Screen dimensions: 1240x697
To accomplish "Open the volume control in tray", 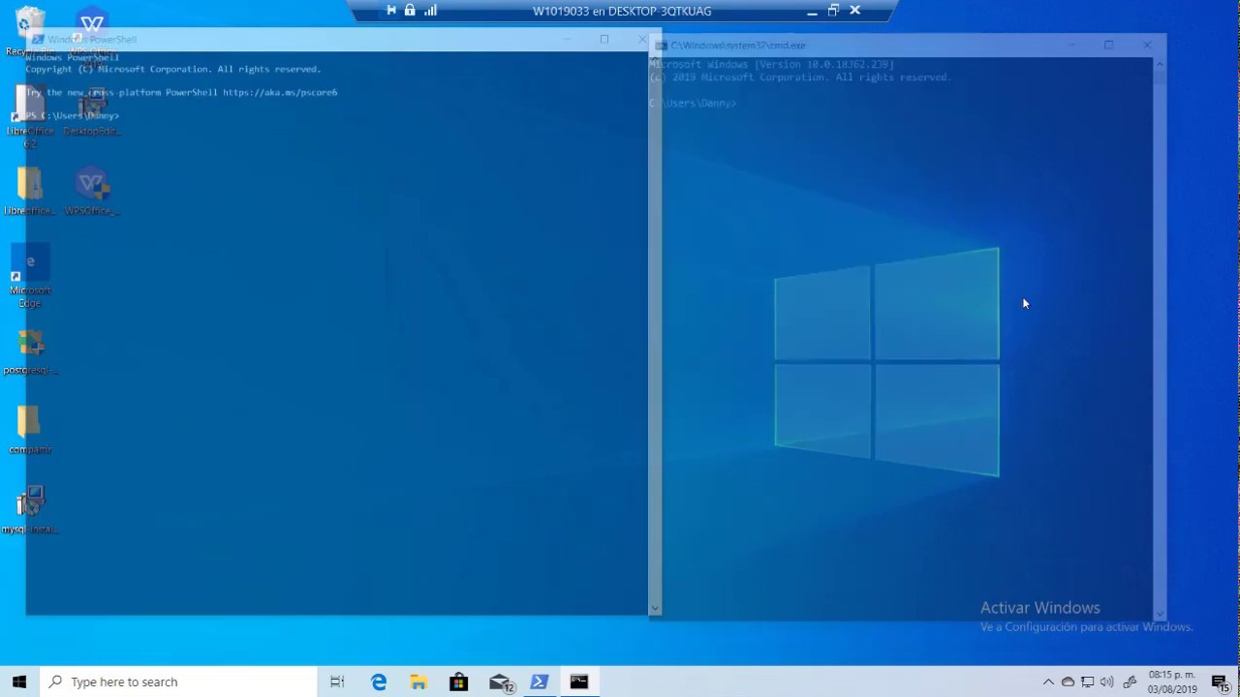I will (x=1107, y=682).
